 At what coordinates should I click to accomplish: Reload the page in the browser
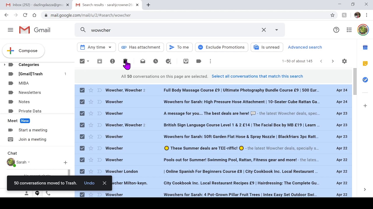tap(25, 15)
